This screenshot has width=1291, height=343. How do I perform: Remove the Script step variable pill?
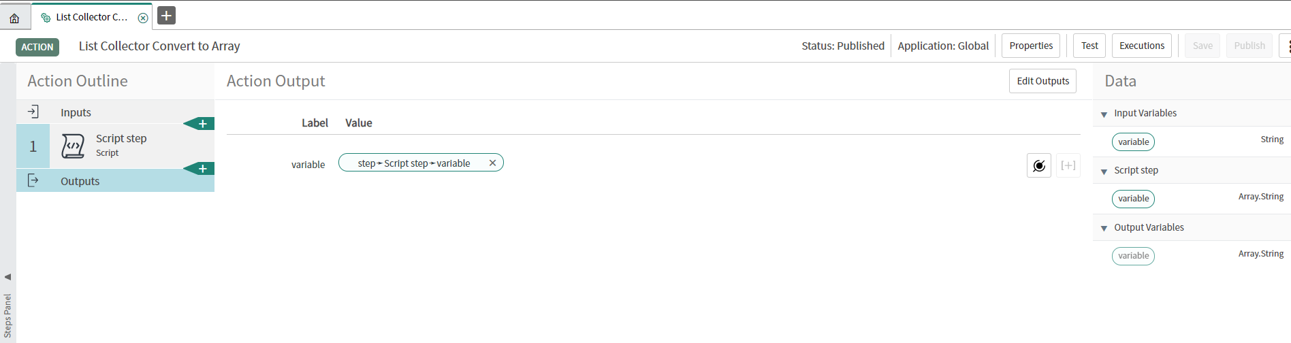coord(492,163)
